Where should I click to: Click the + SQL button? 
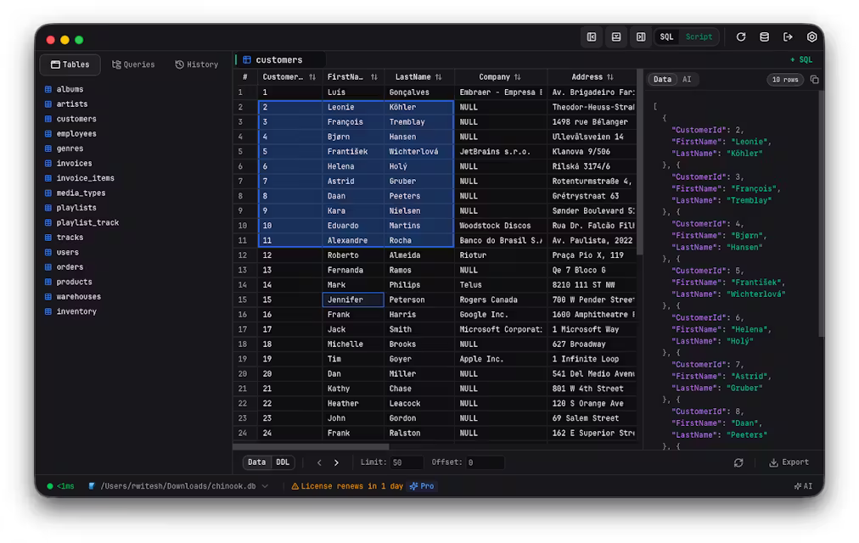tap(801, 59)
